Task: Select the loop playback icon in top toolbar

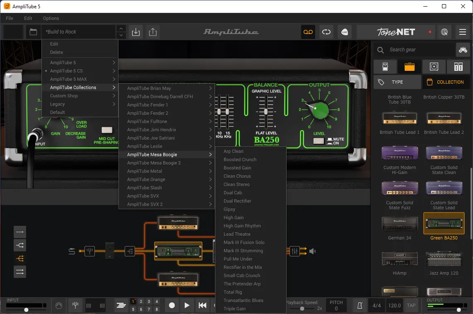Action: point(326,32)
